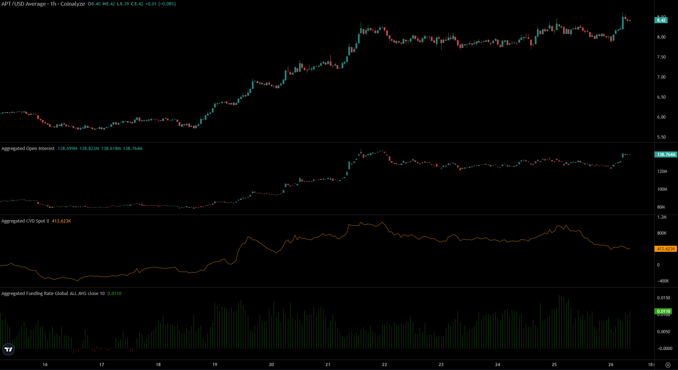Click the 7.50 price axis tick
The height and width of the screenshot is (370, 678).
click(x=661, y=57)
